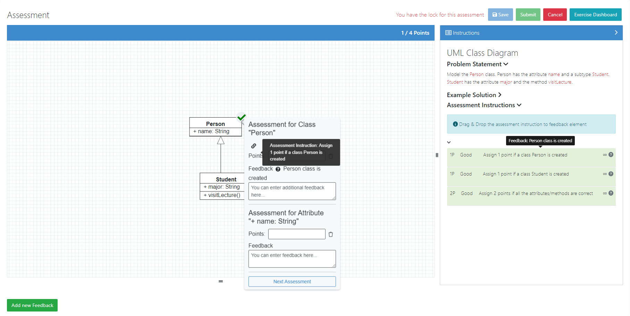Image resolution: width=630 pixels, height=316 pixels.
Task: Collapse the Instructions panel with chevron
Action: [x=616, y=33]
